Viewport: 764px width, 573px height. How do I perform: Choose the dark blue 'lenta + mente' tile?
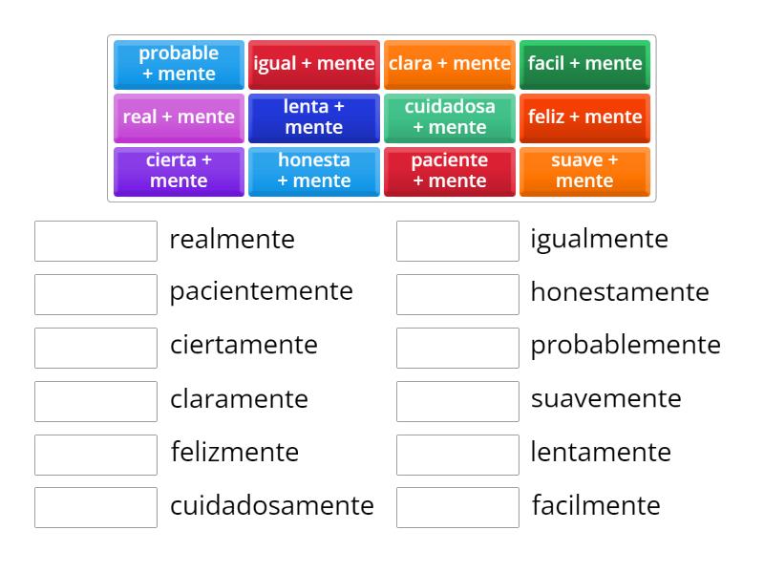[x=313, y=117]
